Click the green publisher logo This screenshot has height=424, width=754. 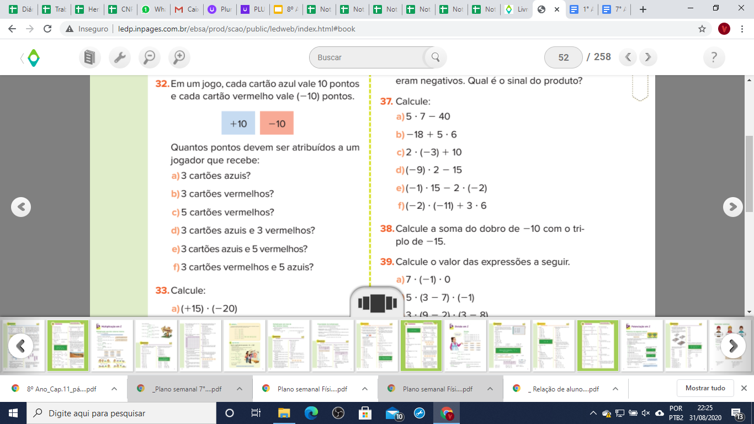[x=34, y=57]
